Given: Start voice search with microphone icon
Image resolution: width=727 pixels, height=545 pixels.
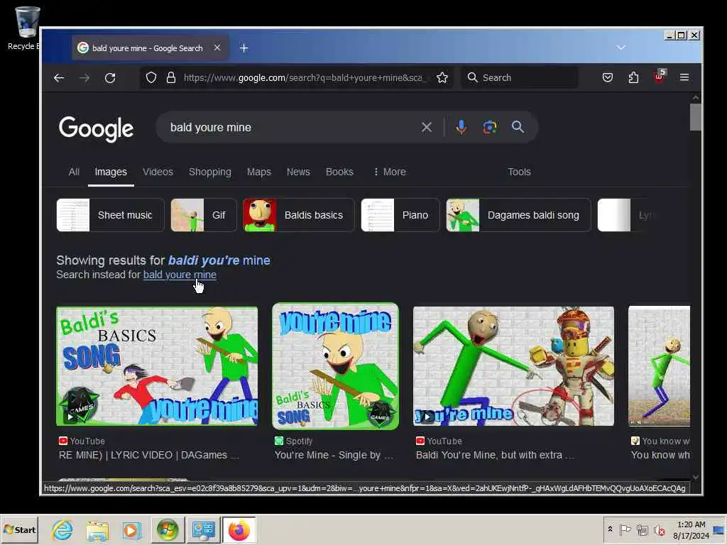Looking at the screenshot, I should [461, 127].
